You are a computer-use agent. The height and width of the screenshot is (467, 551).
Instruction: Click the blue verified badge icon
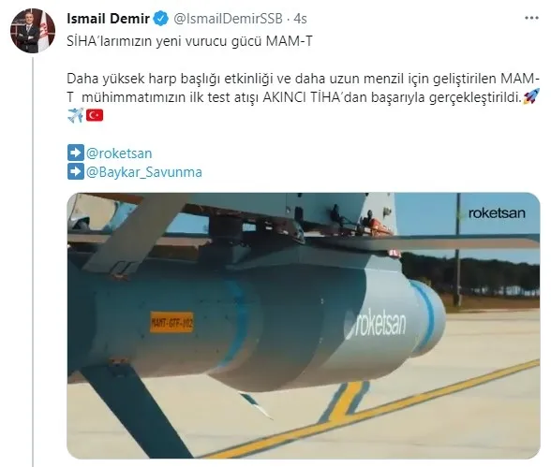click(x=161, y=19)
